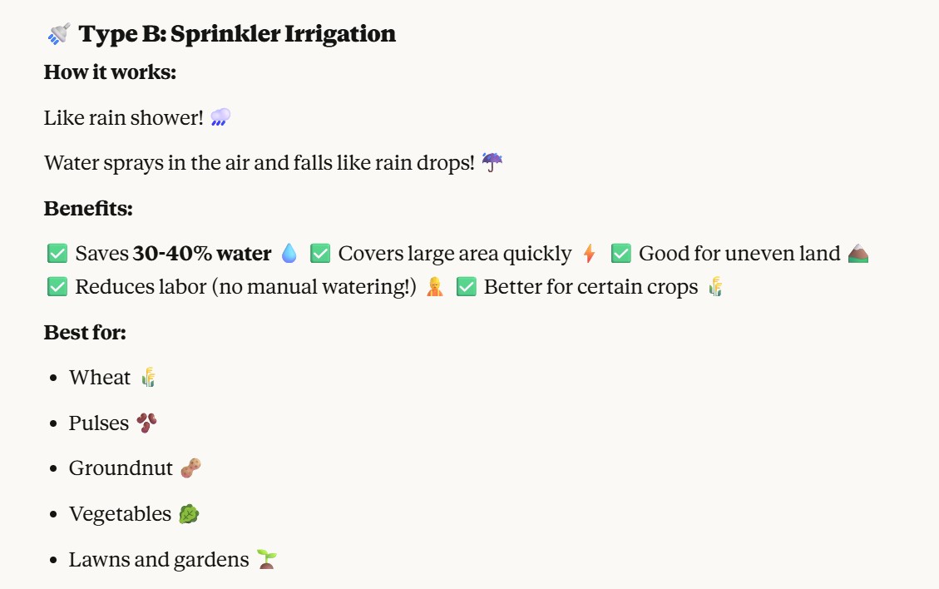
Task: Click the check mark before "Better for certain crops"
Action: (466, 287)
